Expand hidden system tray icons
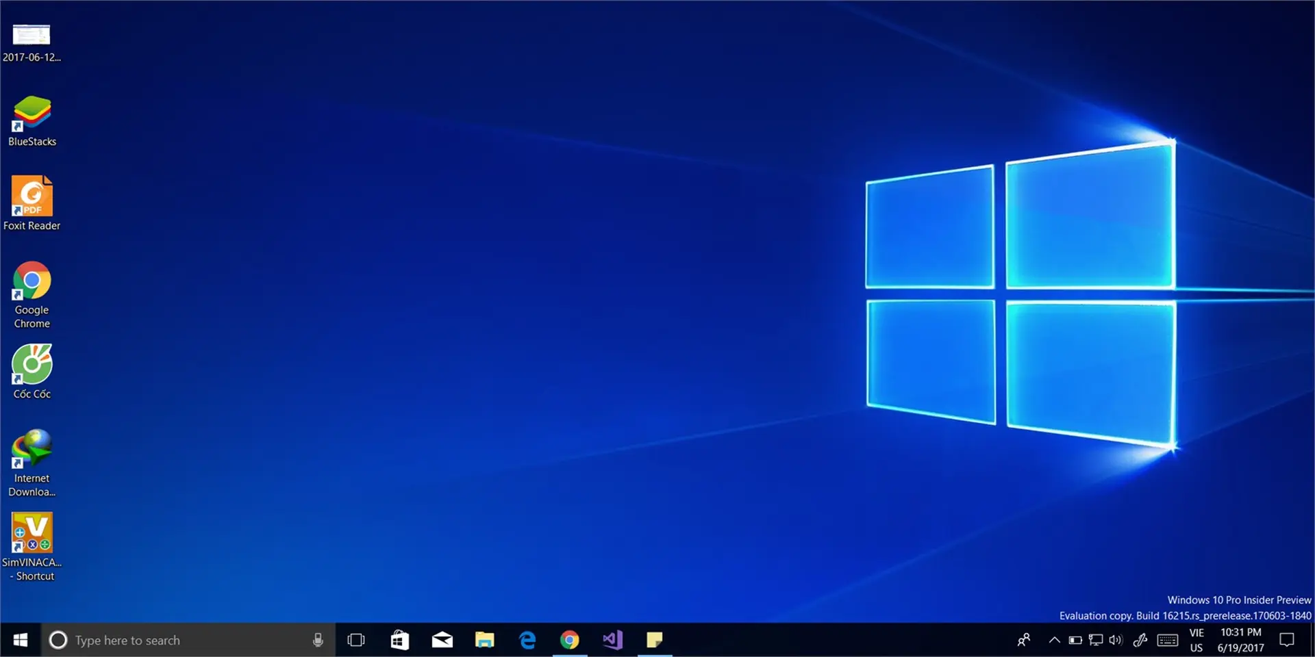The image size is (1315, 657). click(x=1055, y=640)
